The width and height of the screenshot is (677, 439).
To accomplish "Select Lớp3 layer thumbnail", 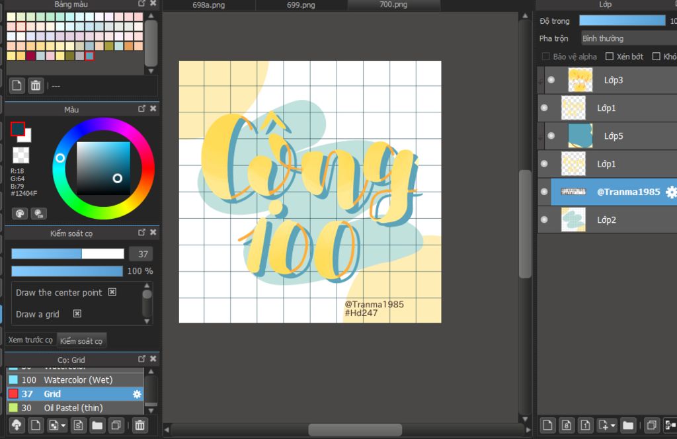I will pyautogui.click(x=580, y=80).
